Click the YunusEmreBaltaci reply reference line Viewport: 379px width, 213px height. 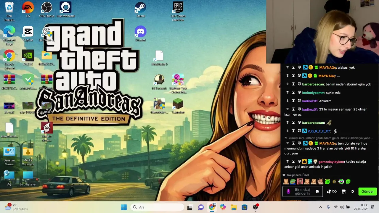coord(329,138)
